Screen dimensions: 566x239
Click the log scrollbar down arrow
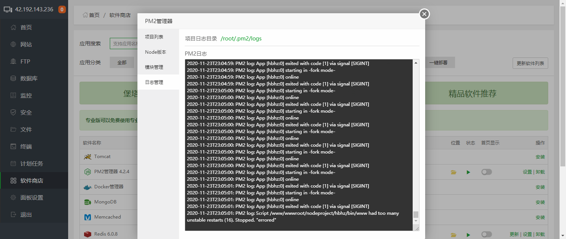point(416,220)
